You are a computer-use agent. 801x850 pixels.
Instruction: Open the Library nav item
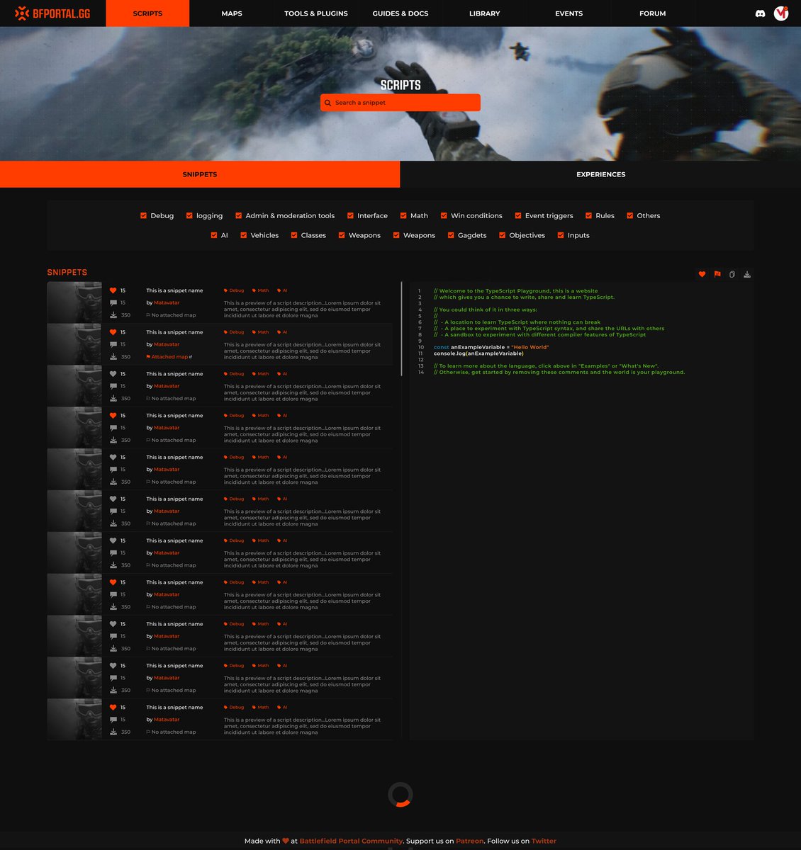tap(485, 13)
